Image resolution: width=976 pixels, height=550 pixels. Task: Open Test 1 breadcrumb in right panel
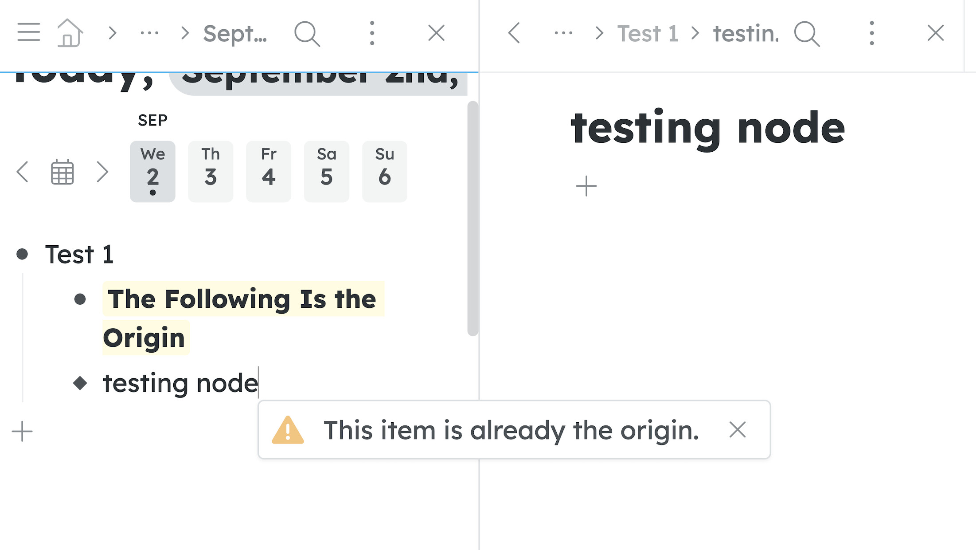[648, 34]
